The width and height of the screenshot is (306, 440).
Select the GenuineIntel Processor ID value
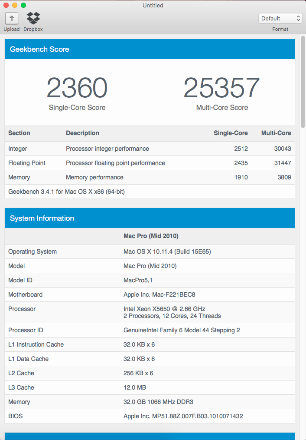pyautogui.click(x=182, y=330)
